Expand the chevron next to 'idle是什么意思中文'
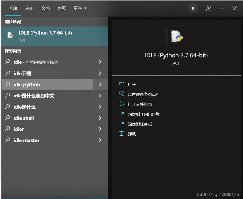Image resolution: width=243 pixels, height=199 pixels. [100, 96]
